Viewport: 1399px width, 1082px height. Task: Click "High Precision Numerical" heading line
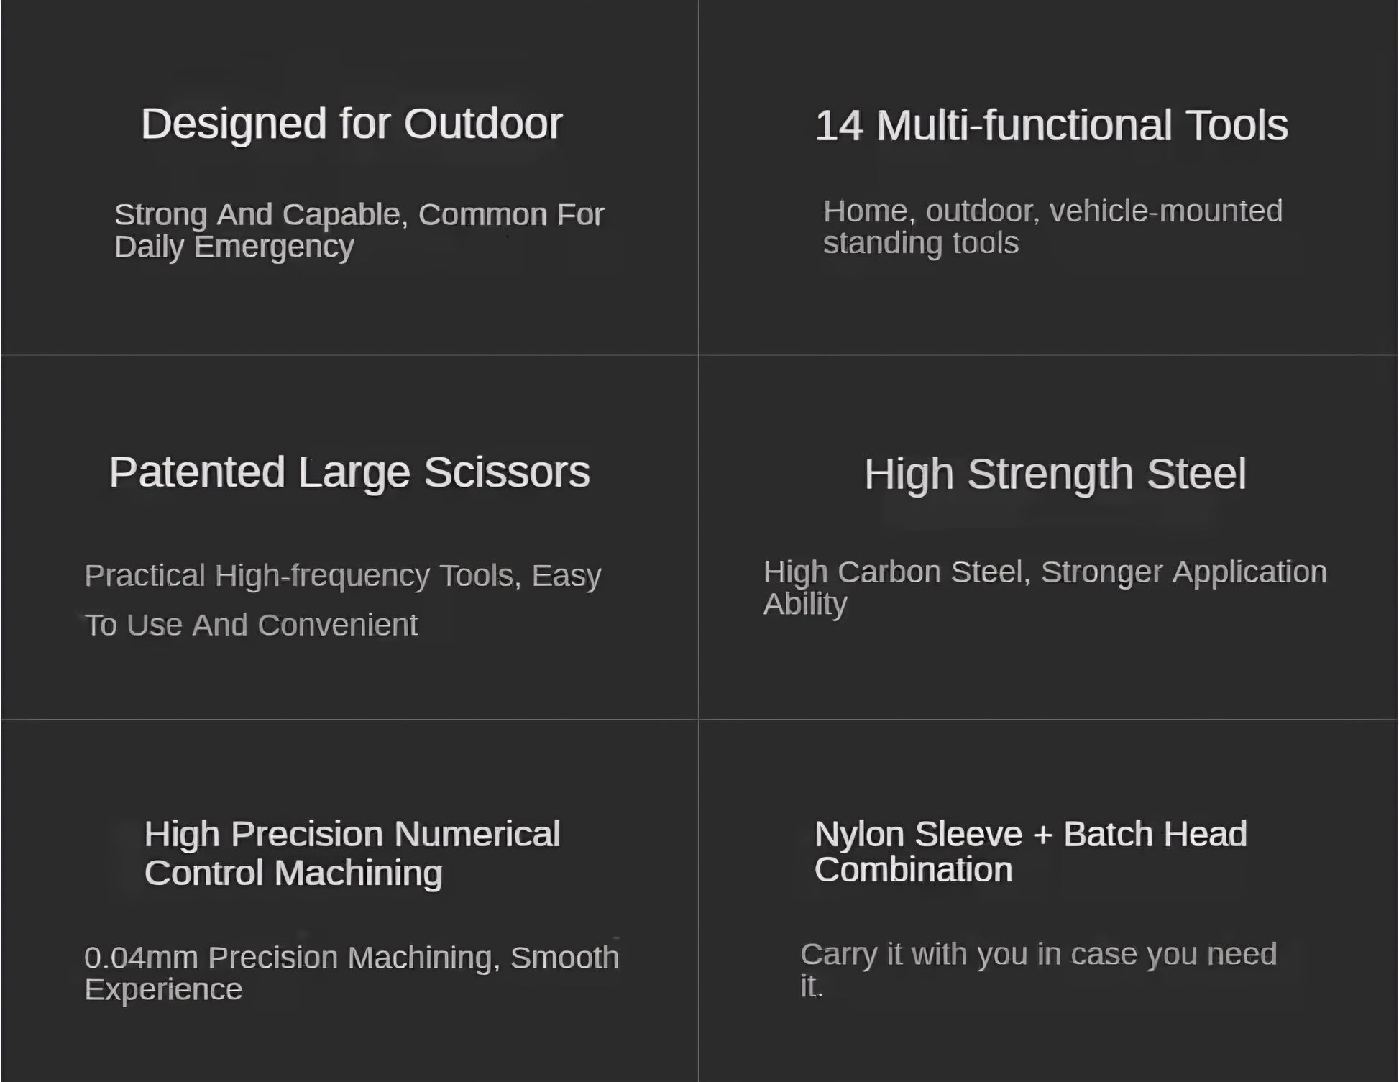point(352,835)
